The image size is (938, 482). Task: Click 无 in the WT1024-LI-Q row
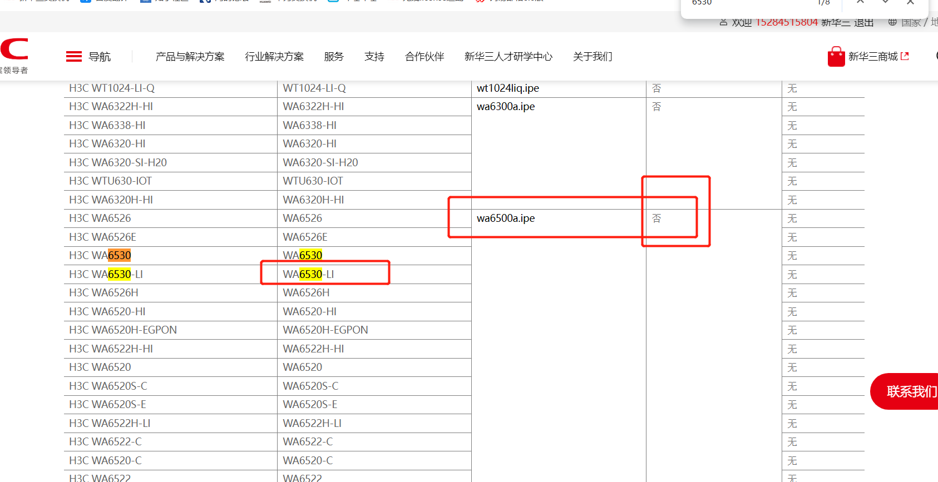pos(792,88)
